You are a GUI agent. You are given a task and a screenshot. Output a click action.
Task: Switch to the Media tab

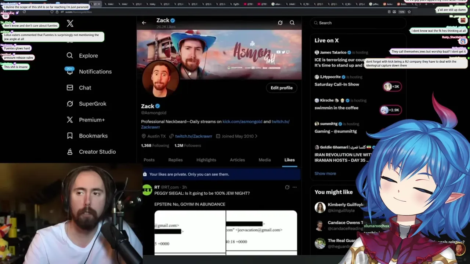[265, 160]
